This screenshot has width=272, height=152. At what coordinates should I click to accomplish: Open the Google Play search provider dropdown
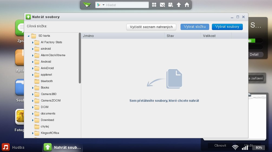[x=101, y=5]
